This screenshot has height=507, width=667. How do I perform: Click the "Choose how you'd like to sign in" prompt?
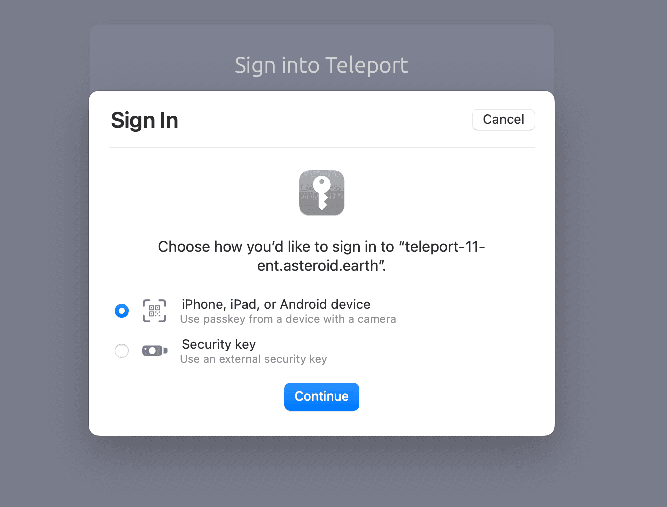(x=322, y=256)
